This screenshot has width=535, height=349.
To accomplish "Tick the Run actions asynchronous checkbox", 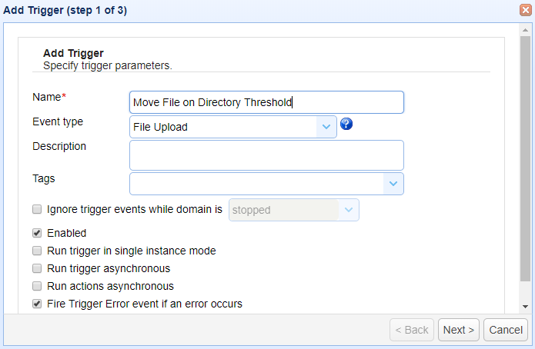I will coord(37,286).
